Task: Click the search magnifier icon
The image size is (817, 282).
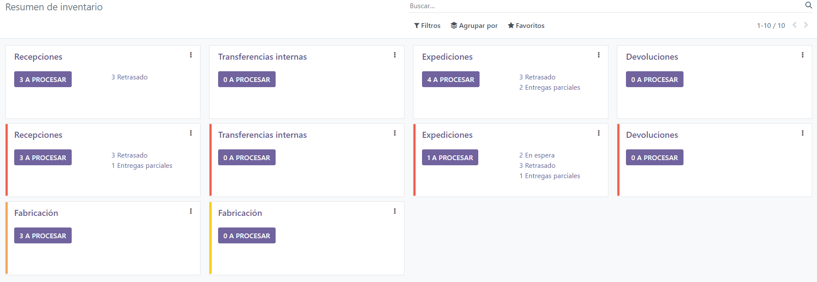Action: [808, 6]
